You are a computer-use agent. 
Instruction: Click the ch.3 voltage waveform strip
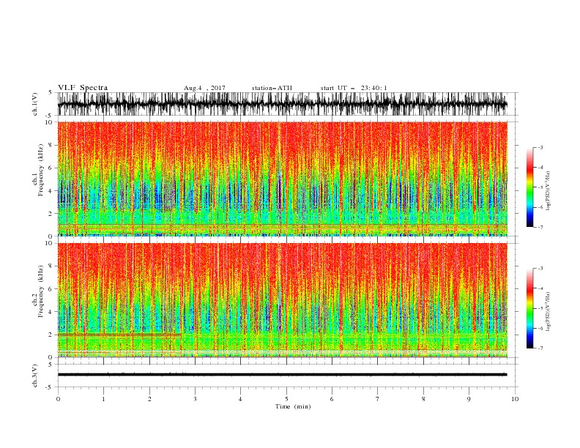pyautogui.click(x=282, y=375)
